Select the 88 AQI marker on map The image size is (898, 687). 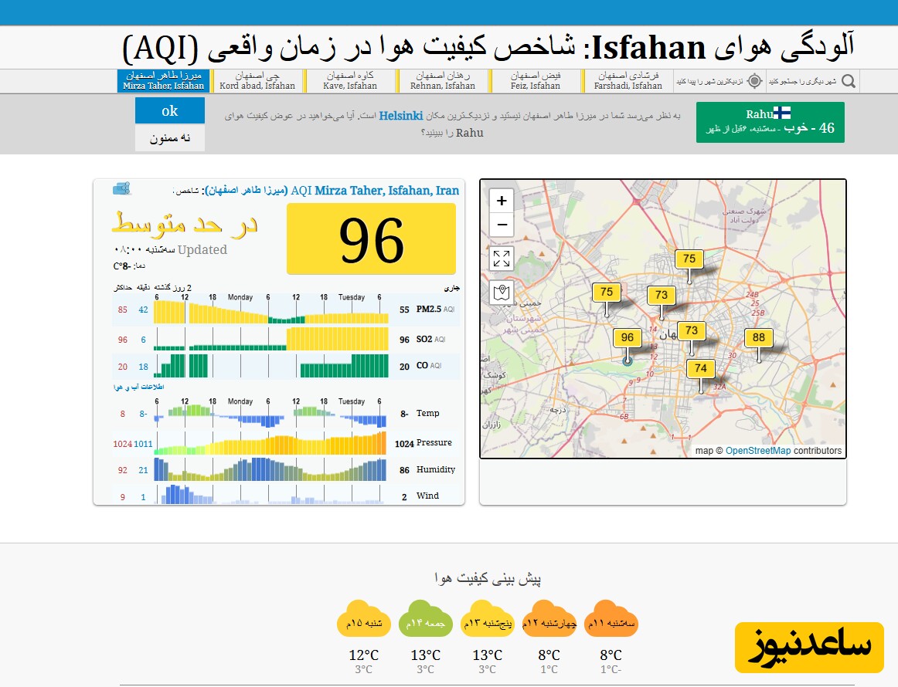click(758, 337)
